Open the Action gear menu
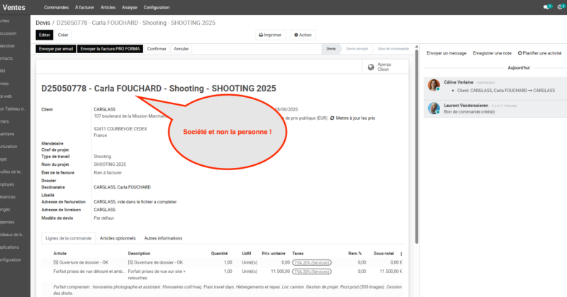Viewport: 567px width, 297px height. click(303, 35)
